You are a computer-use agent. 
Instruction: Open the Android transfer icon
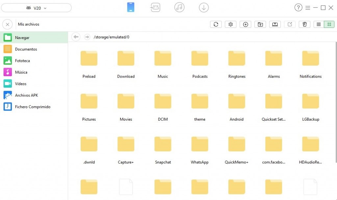[155, 8]
